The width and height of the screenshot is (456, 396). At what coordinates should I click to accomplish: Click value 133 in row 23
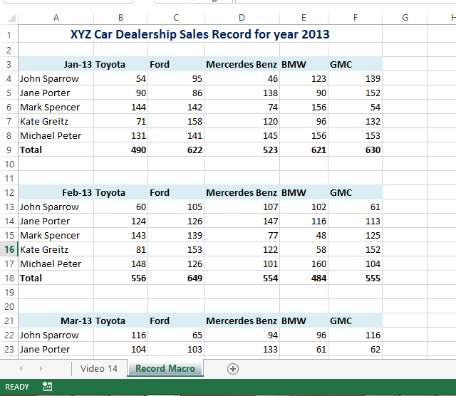(242, 349)
